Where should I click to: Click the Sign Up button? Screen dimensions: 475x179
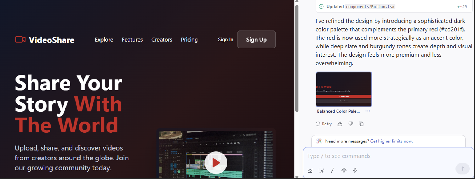point(256,40)
